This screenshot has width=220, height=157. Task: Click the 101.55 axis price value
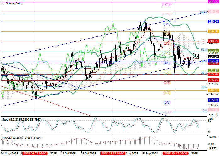213,115
